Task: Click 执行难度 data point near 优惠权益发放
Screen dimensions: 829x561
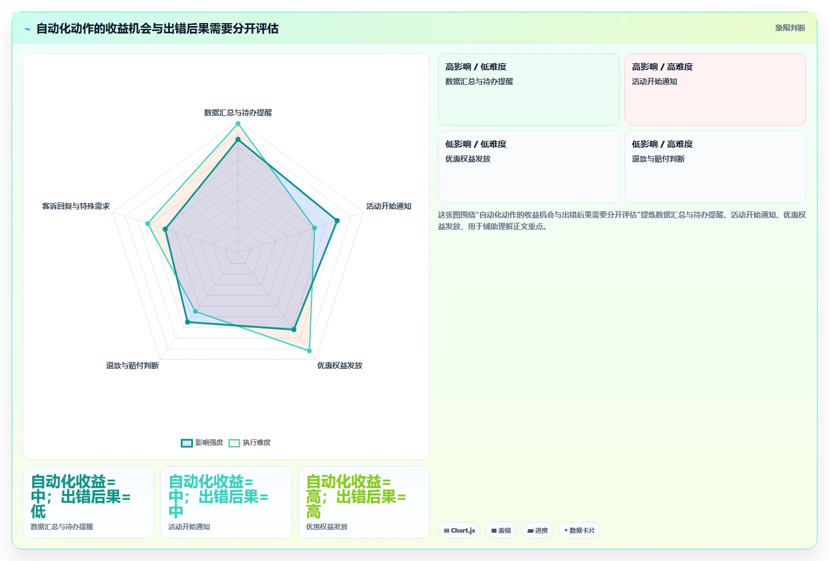Action: (309, 350)
